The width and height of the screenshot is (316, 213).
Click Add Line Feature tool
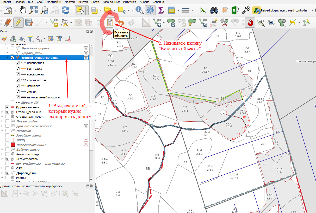pos(54,22)
